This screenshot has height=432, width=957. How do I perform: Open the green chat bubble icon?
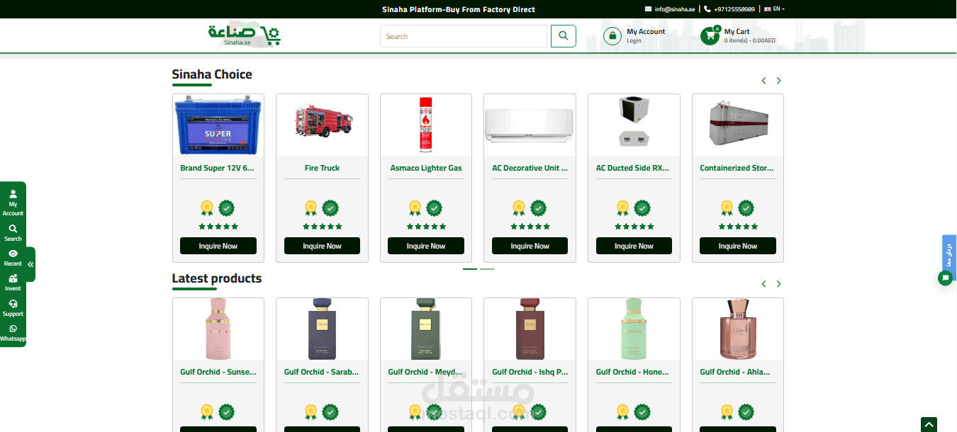coord(945,278)
